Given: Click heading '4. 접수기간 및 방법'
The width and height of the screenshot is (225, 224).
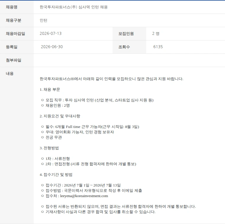Looking at the screenshot, I should [x=56, y=175].
